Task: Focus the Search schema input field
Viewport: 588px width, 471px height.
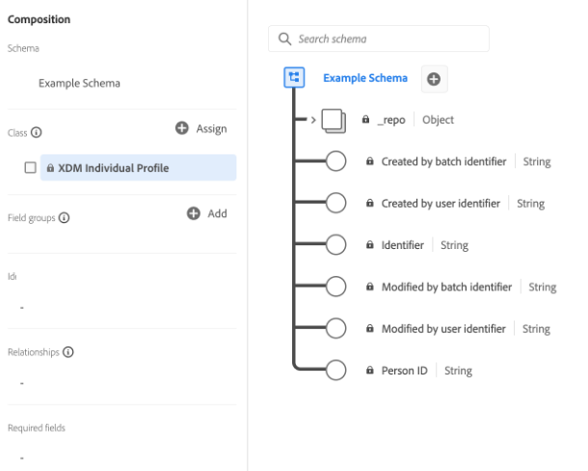Action: (x=388, y=39)
